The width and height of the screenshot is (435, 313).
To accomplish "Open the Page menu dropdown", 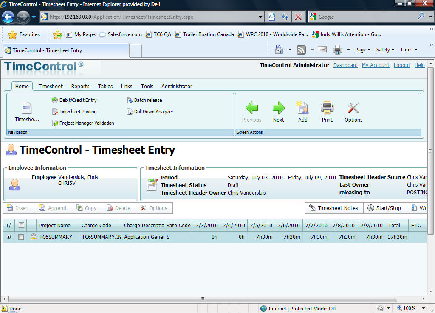I will (x=363, y=50).
